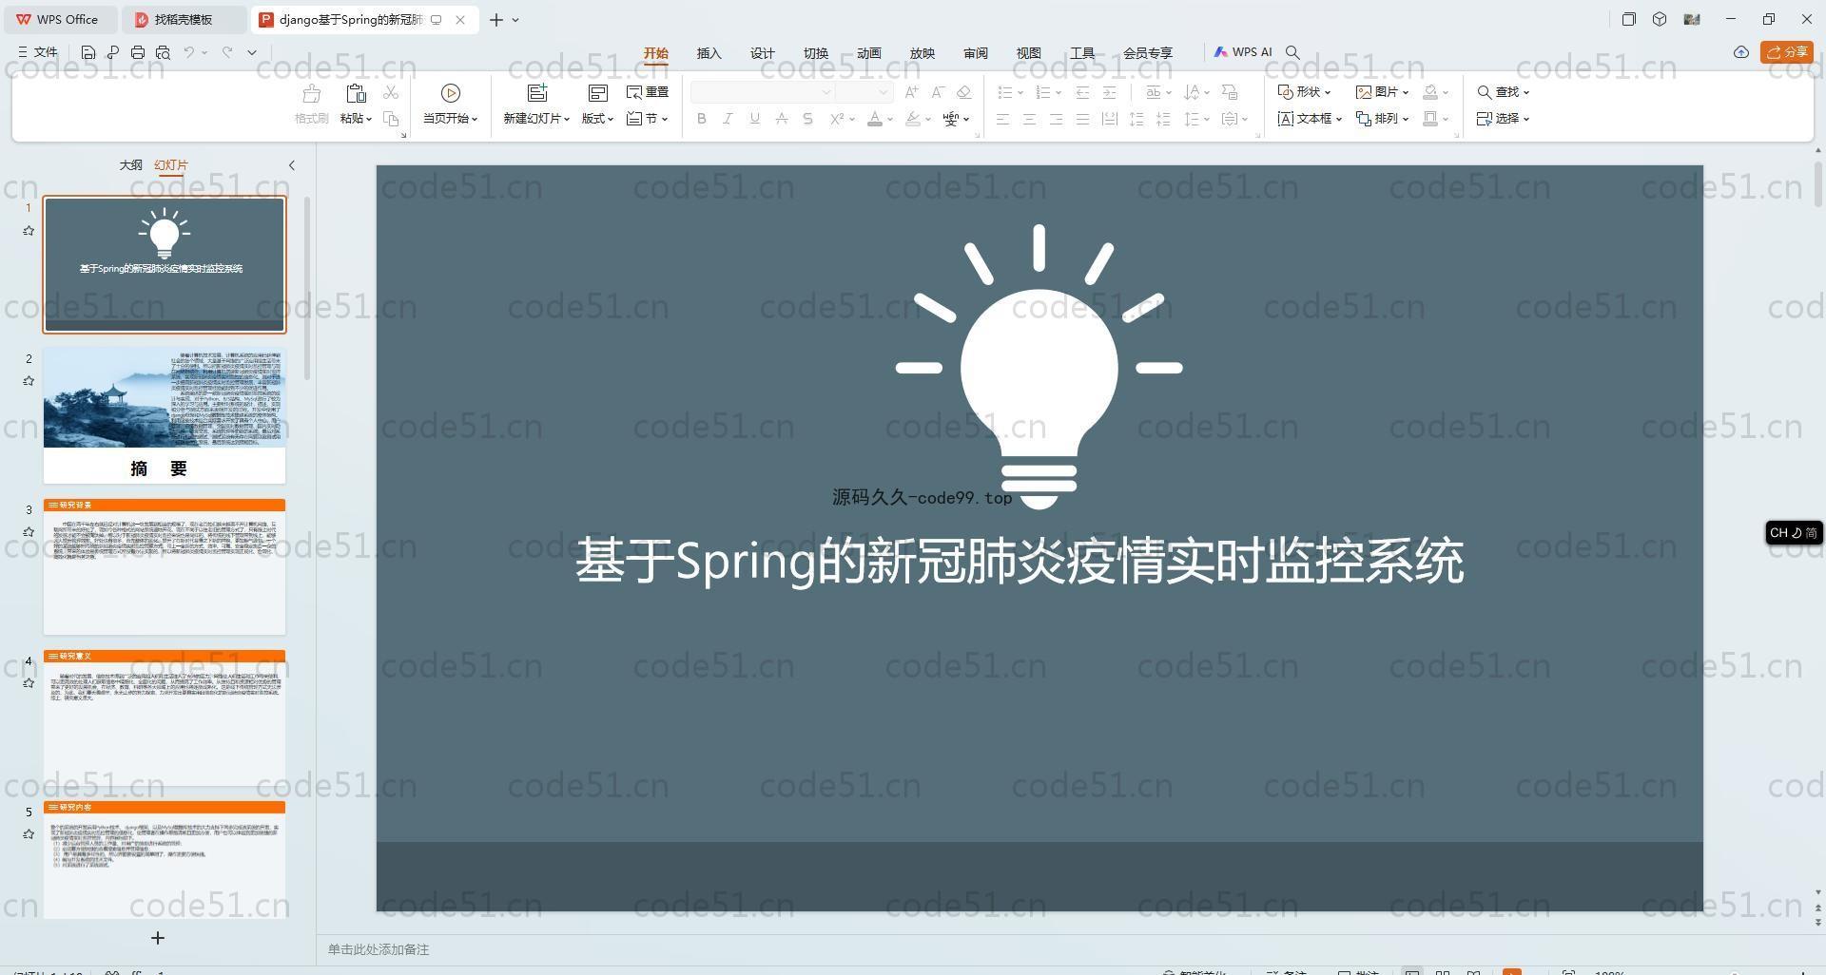Align text left

(1002, 119)
